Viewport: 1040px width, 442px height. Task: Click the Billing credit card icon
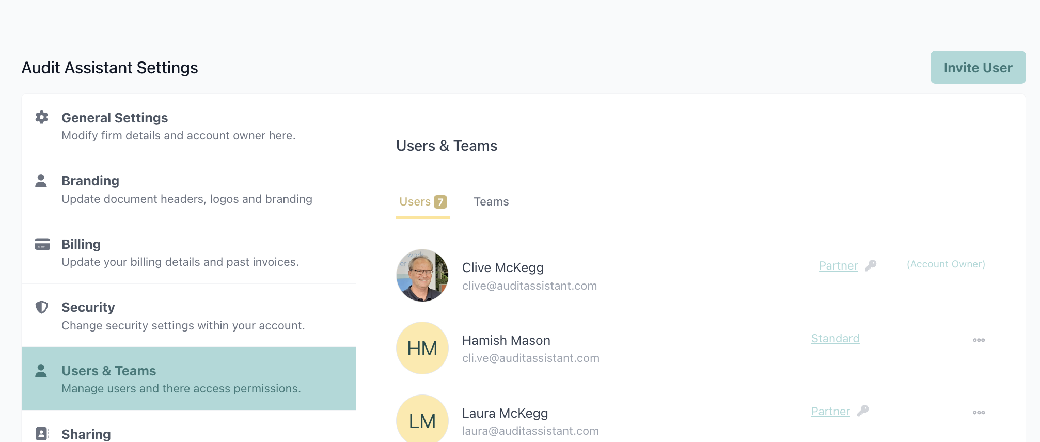point(42,244)
